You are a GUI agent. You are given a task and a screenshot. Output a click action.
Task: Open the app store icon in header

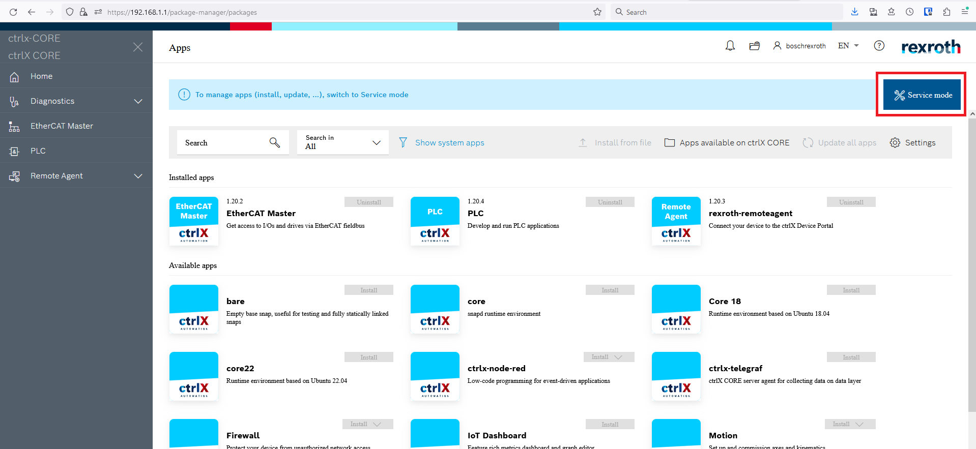pos(754,46)
